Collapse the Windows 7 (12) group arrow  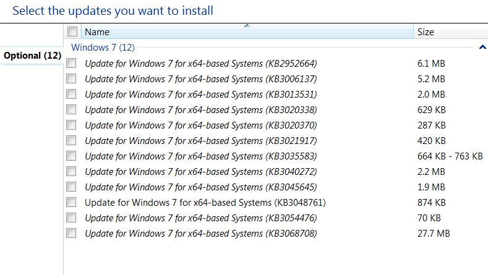click(482, 47)
